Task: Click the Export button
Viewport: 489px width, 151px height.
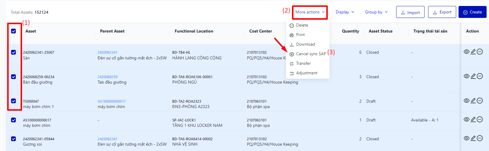Action: 442,12
